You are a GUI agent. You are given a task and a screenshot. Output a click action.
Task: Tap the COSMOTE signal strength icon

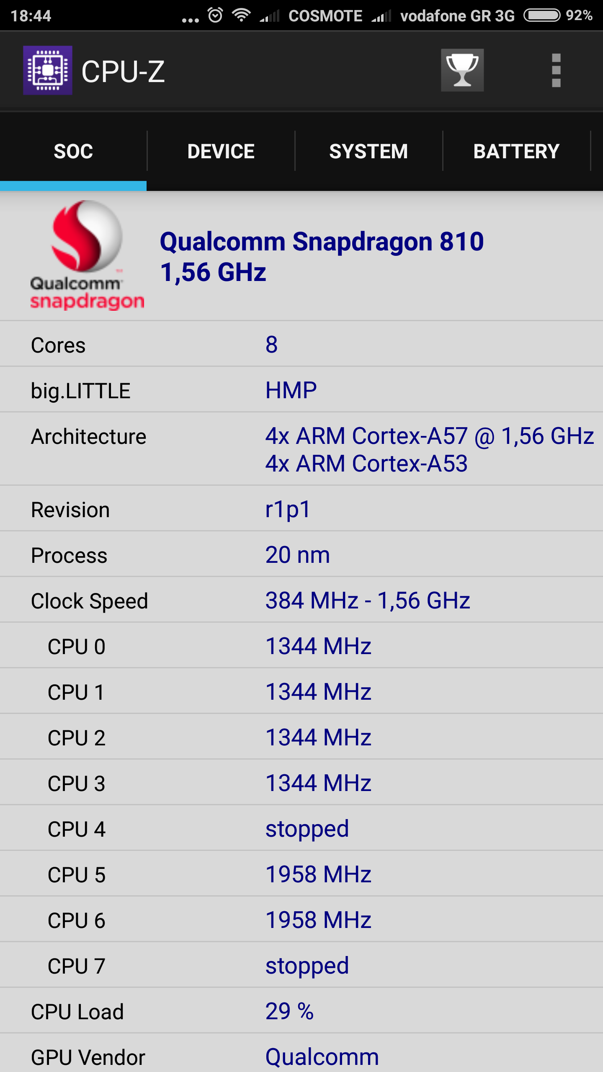[x=270, y=16]
